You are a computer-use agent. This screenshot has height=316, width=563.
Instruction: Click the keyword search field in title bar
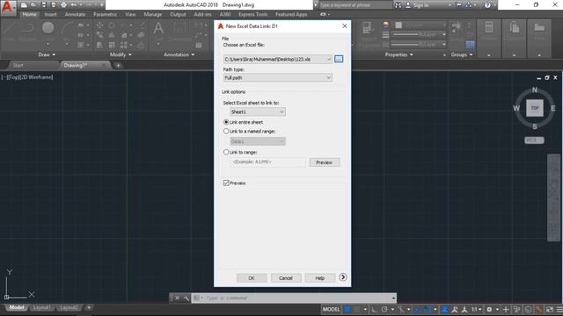[355, 5]
